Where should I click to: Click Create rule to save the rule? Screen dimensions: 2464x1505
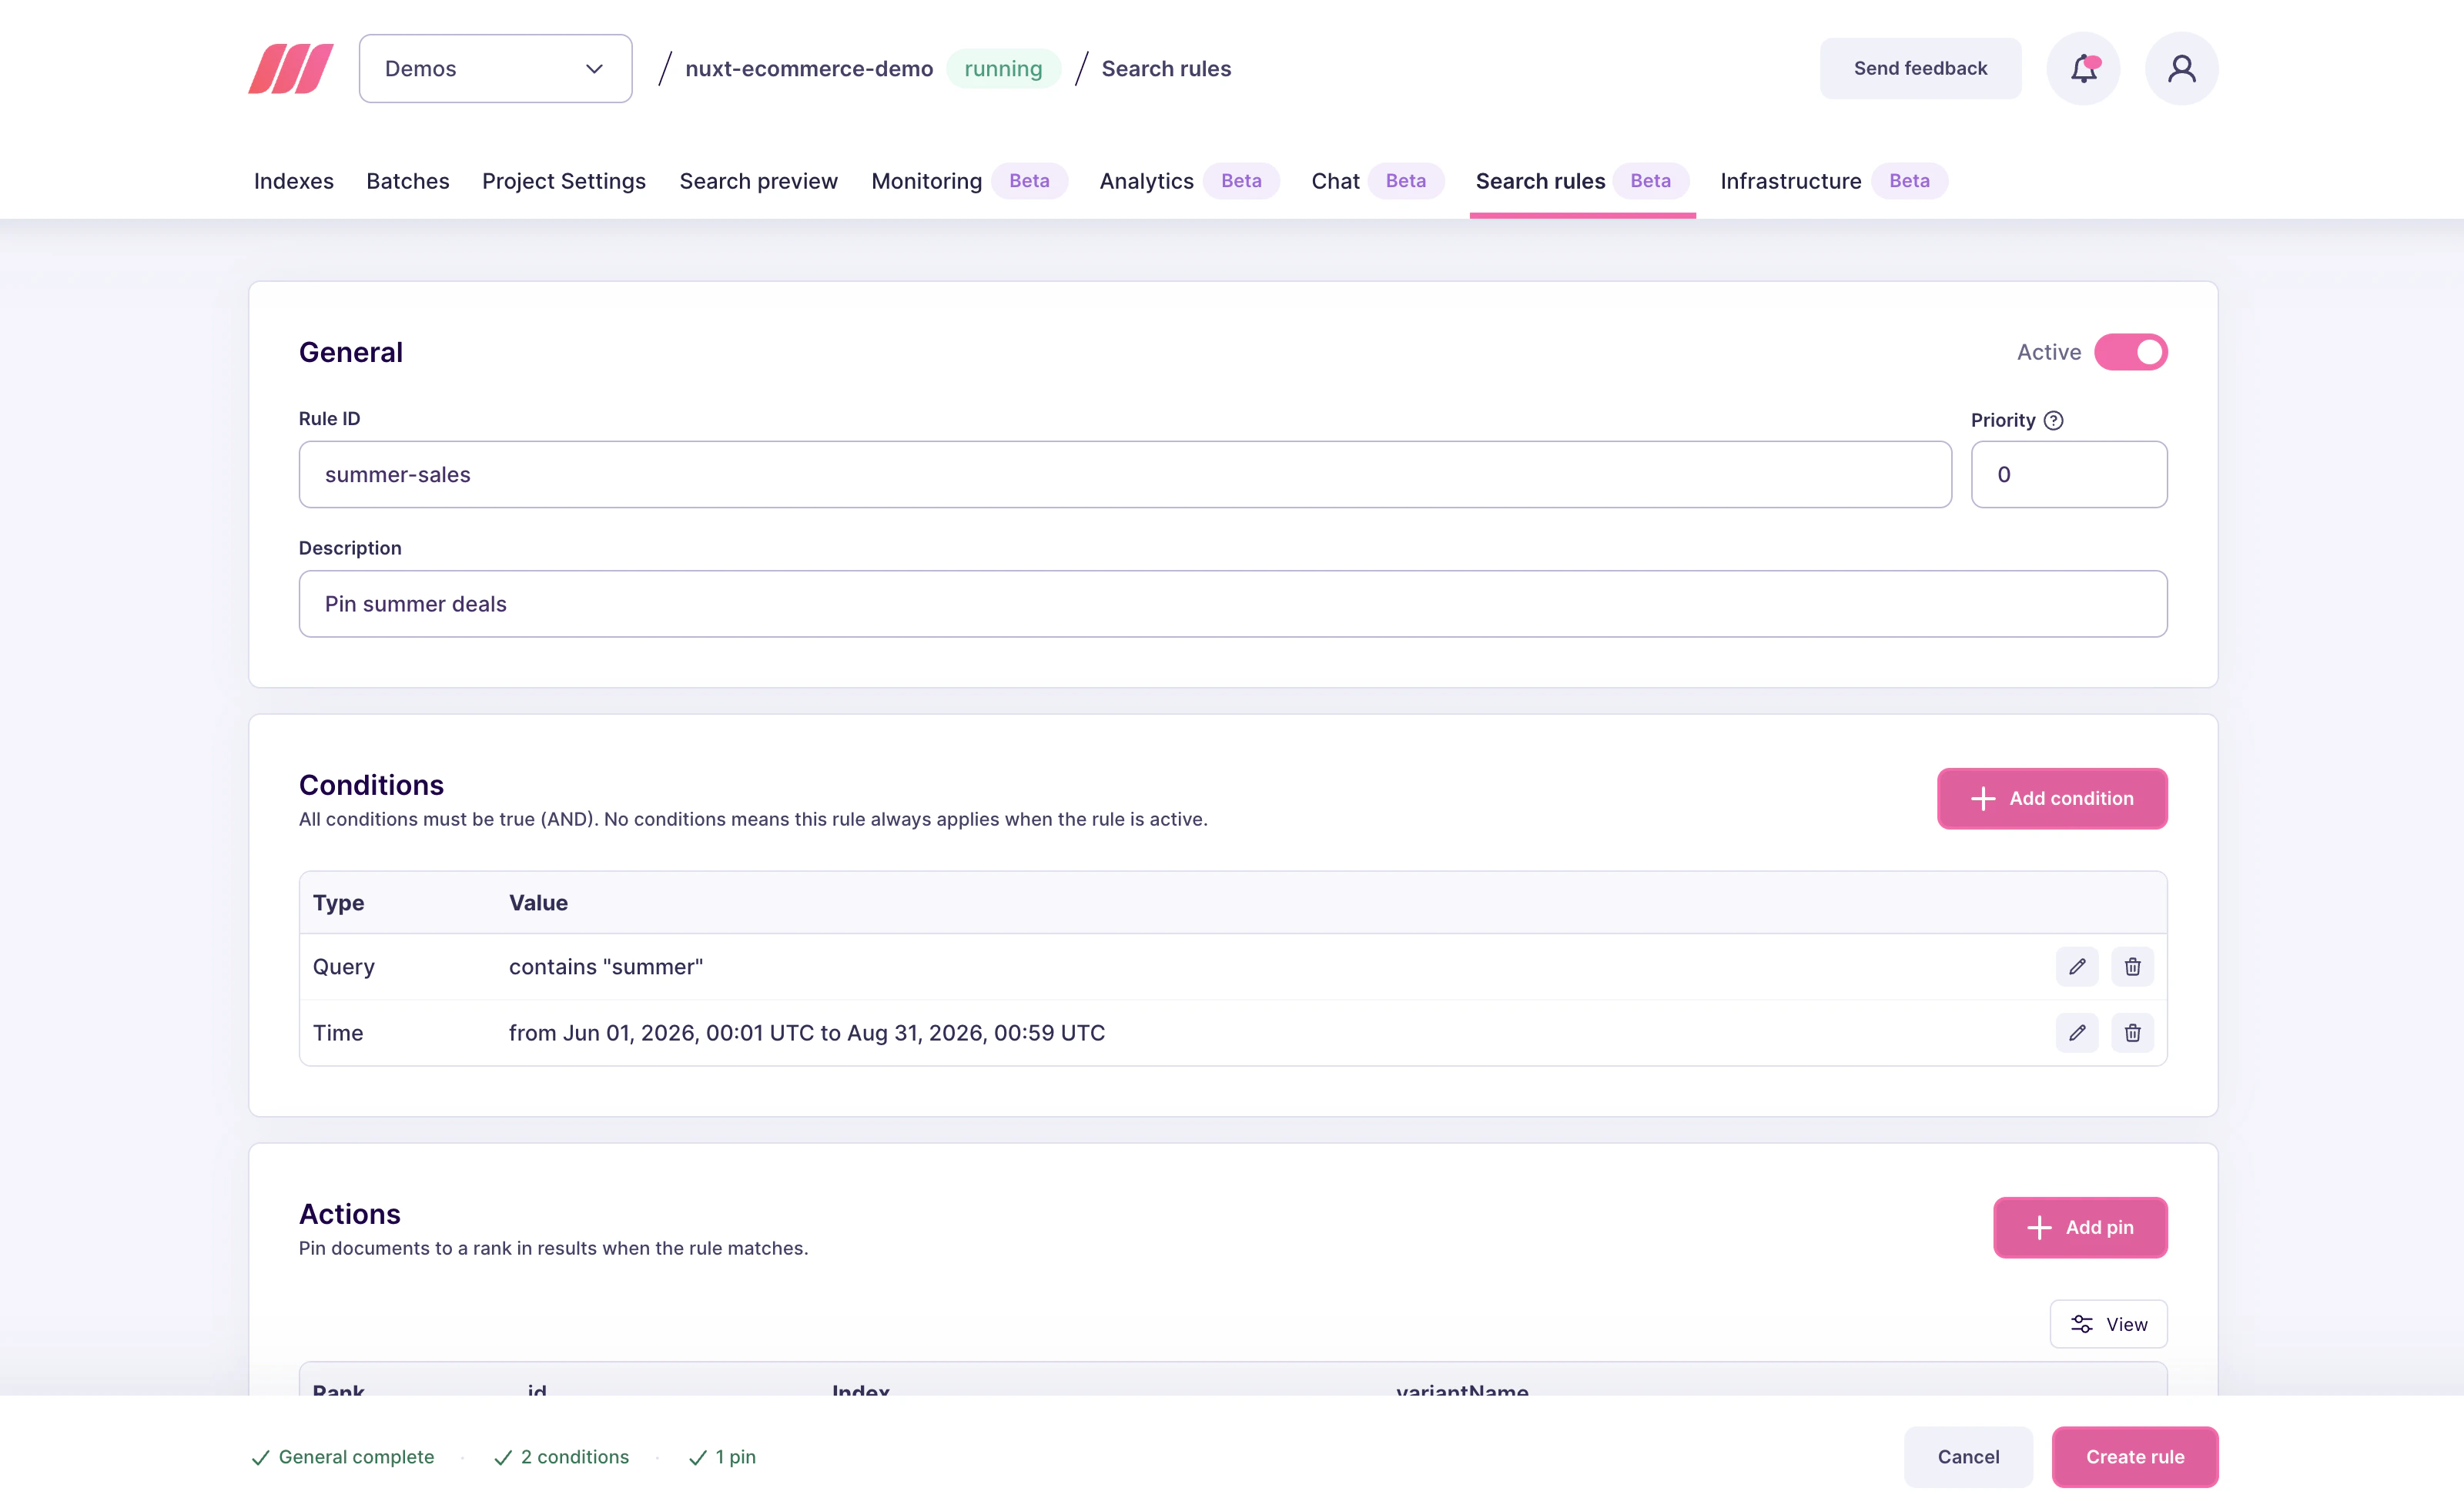point(2134,1456)
